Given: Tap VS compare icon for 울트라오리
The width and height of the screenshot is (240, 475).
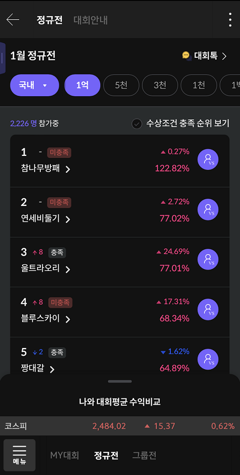Looking at the screenshot, I should (208, 259).
